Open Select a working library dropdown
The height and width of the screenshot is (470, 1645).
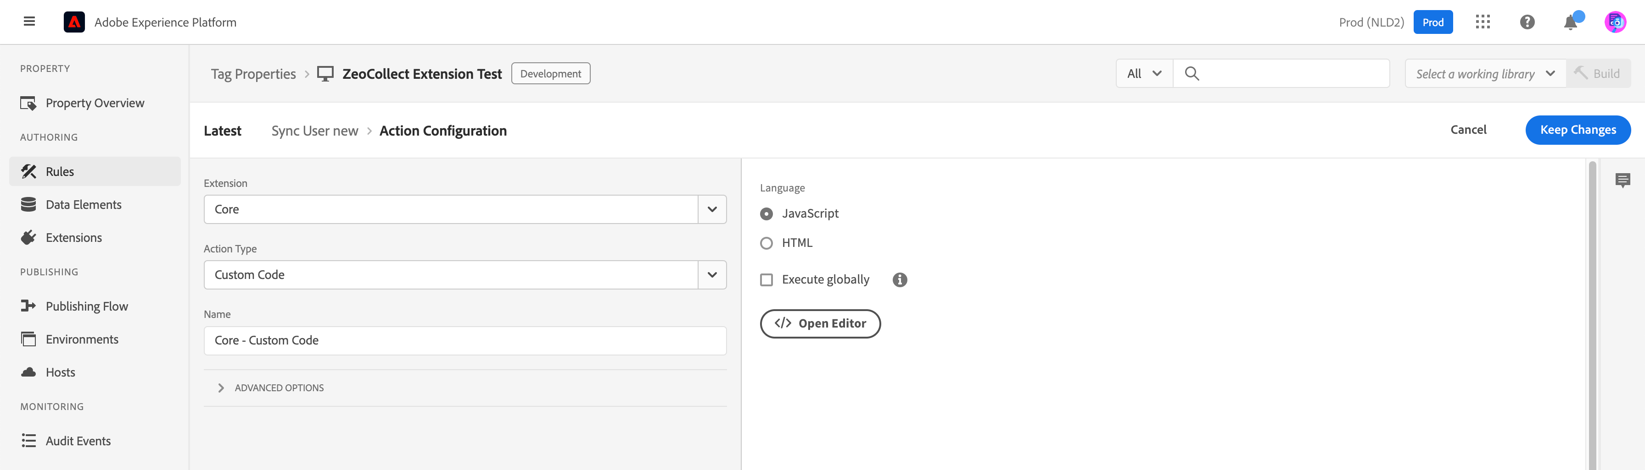(1485, 73)
